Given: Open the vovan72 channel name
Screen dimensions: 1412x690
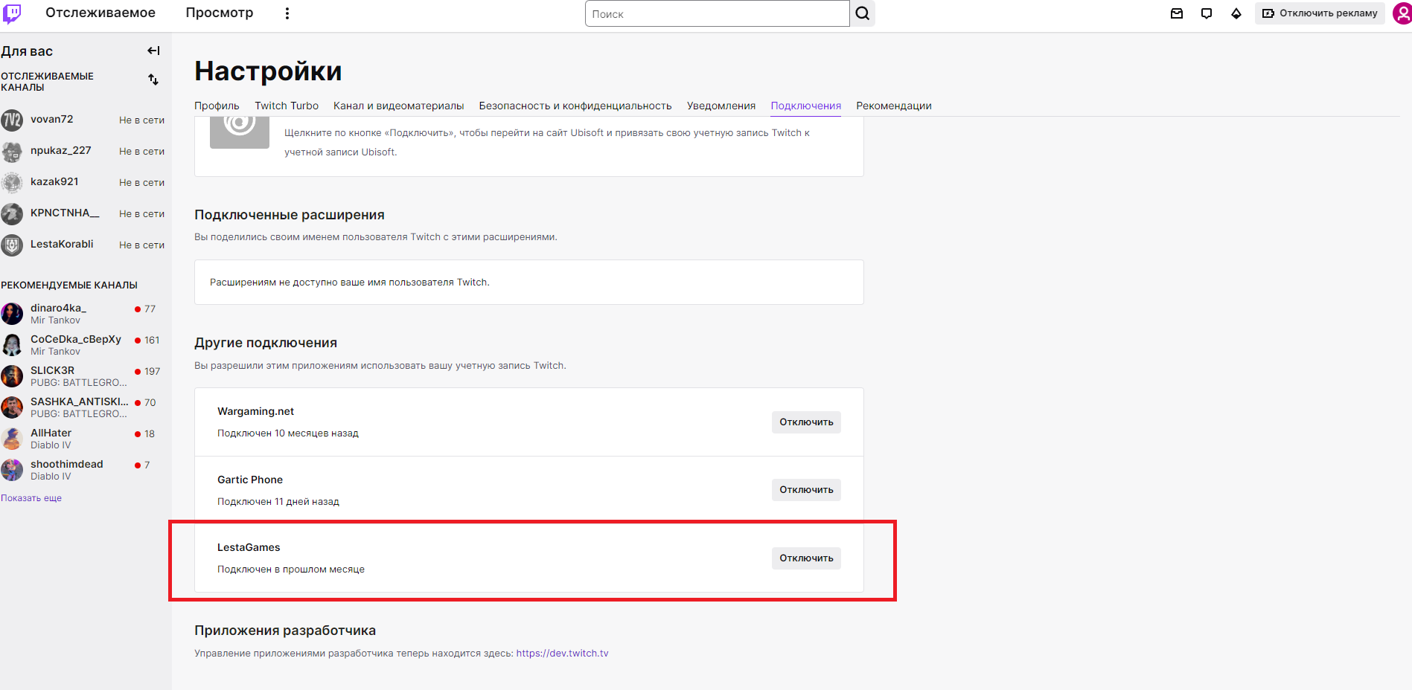Looking at the screenshot, I should click(x=52, y=119).
